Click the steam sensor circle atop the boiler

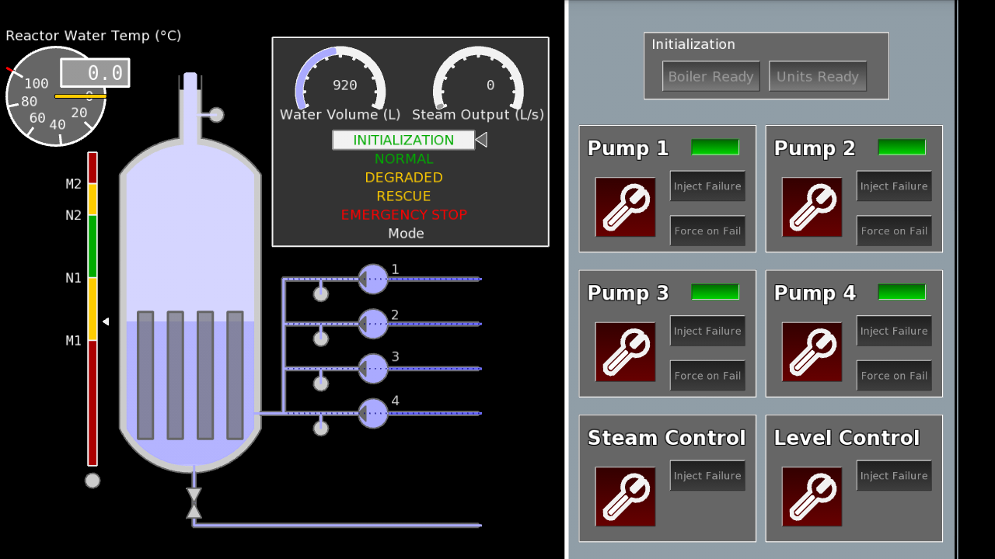pos(216,115)
